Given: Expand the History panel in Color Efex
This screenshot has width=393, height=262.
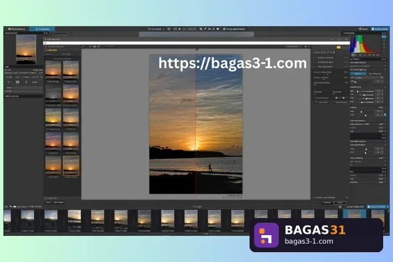Looking at the screenshot, I should pyautogui.click(x=51, y=198).
